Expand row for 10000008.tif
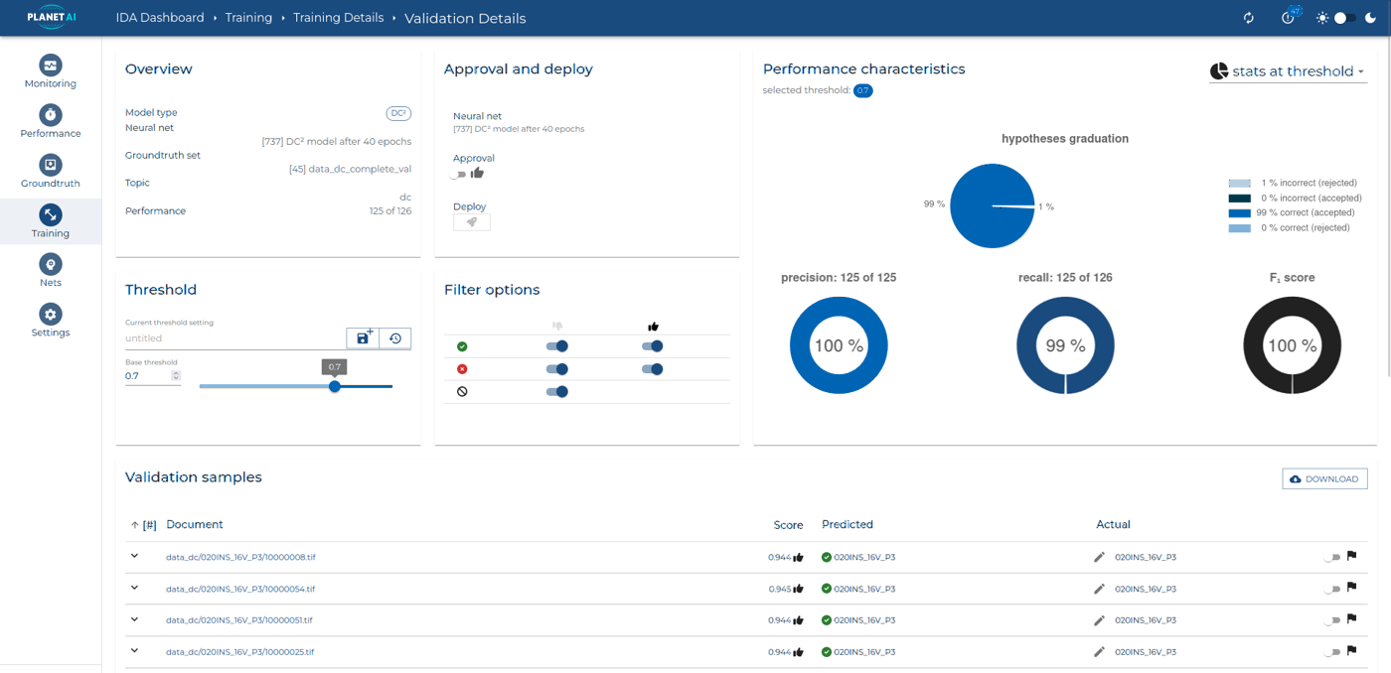The image size is (1391, 673). pos(135,556)
